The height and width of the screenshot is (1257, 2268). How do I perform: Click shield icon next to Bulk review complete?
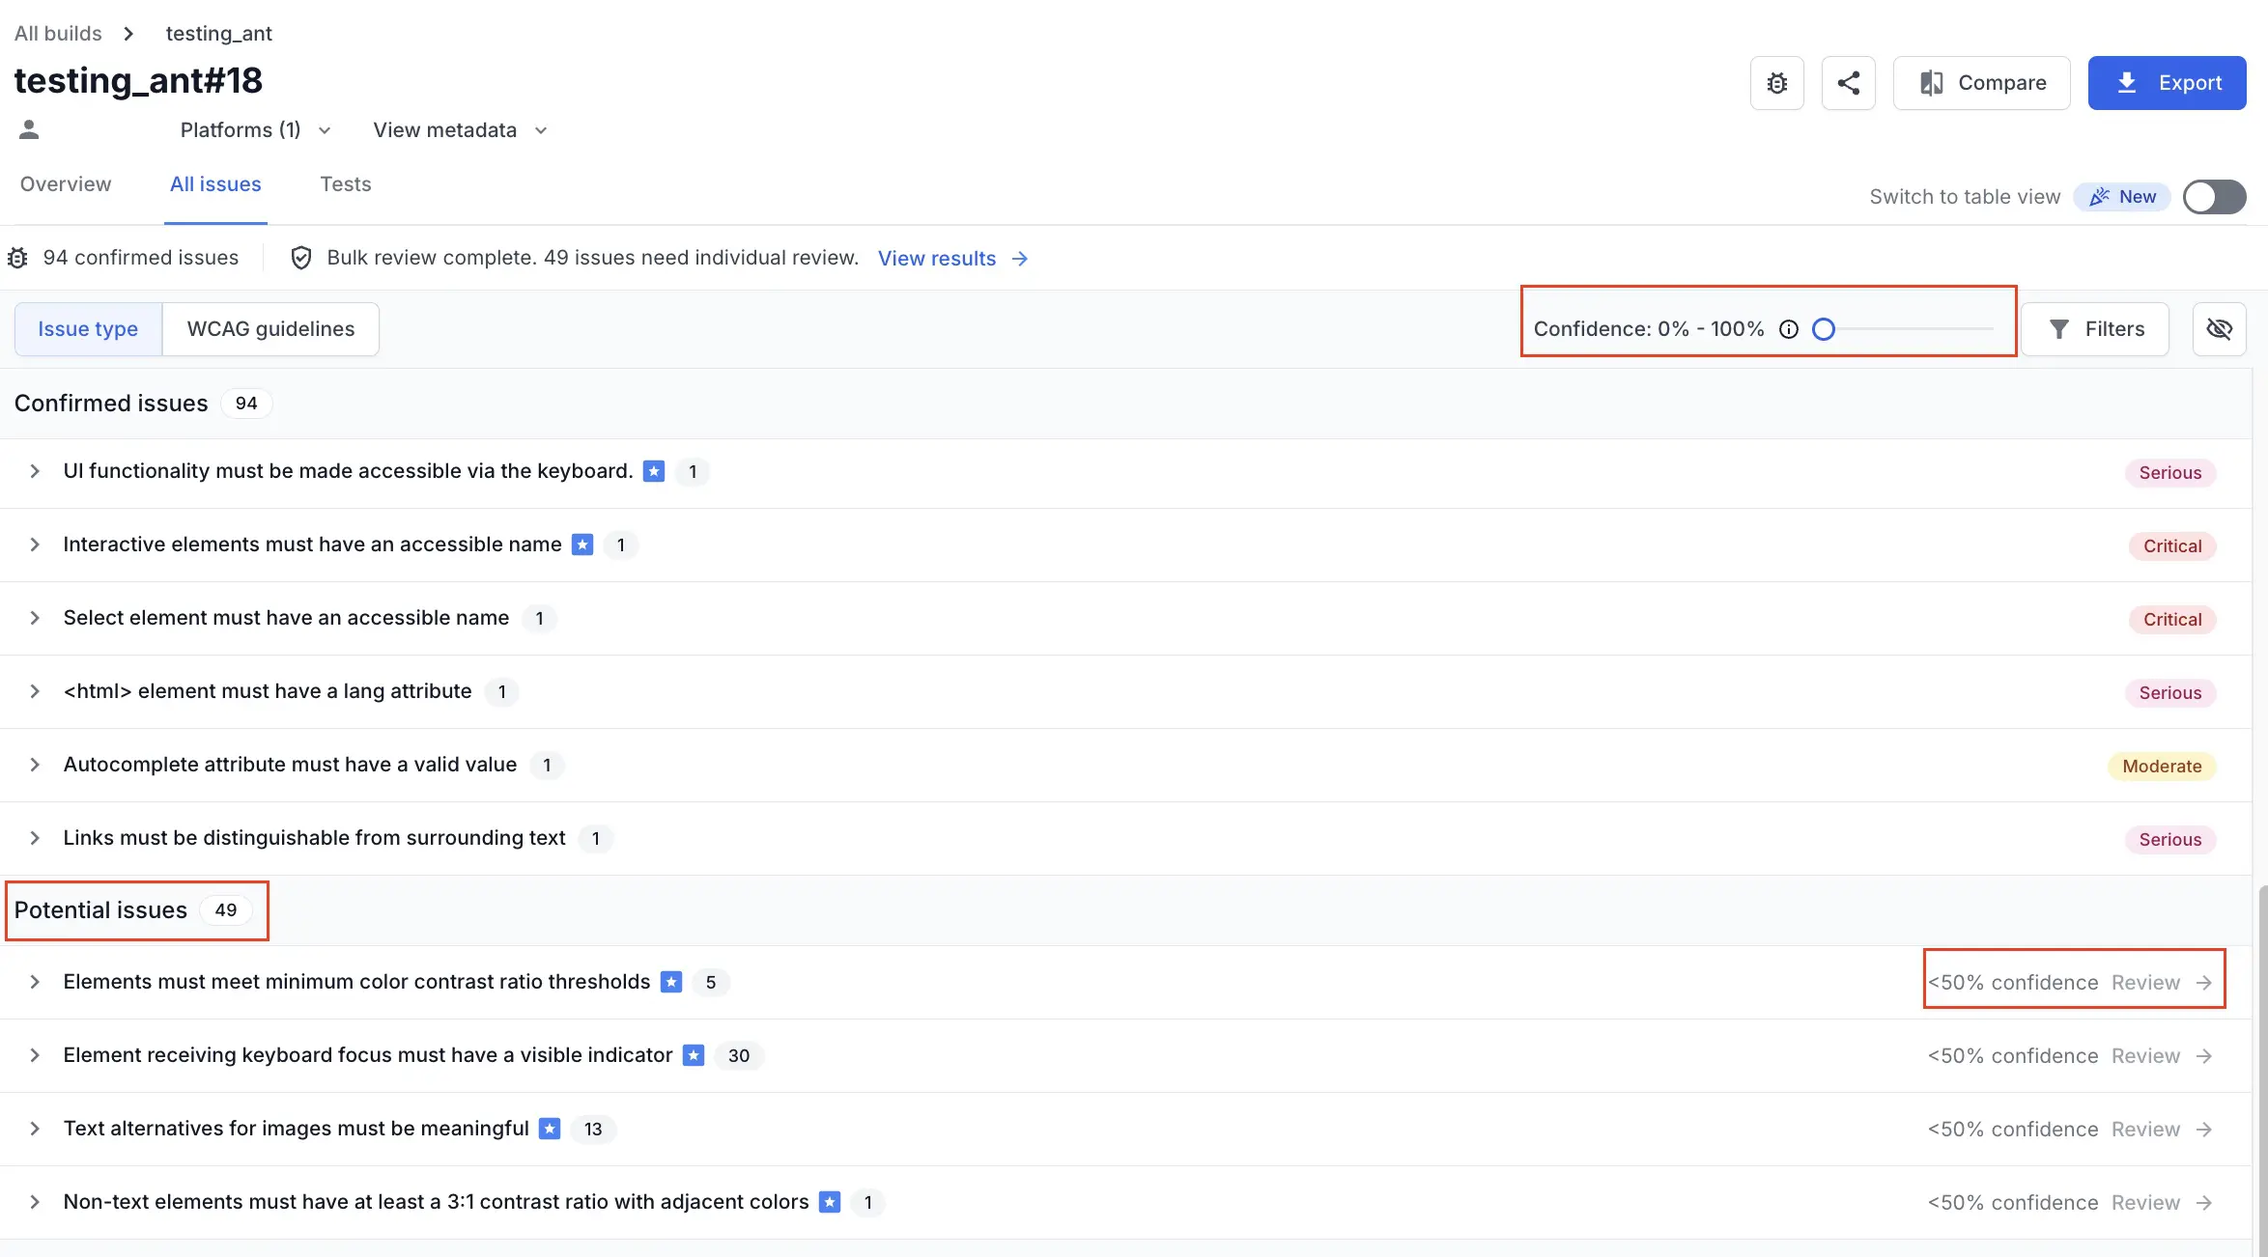click(x=301, y=258)
